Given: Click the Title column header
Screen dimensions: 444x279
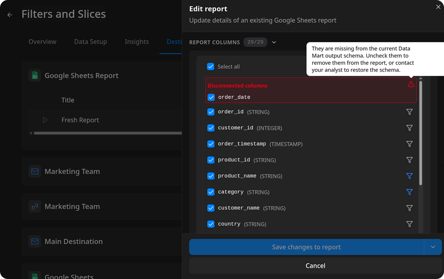Looking at the screenshot, I should coord(68,100).
